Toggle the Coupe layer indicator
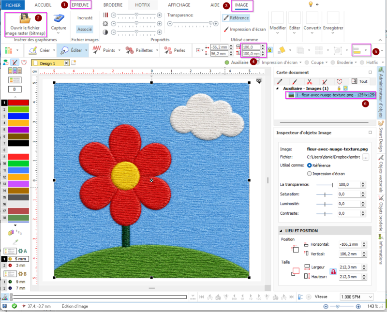 [x=307, y=62]
